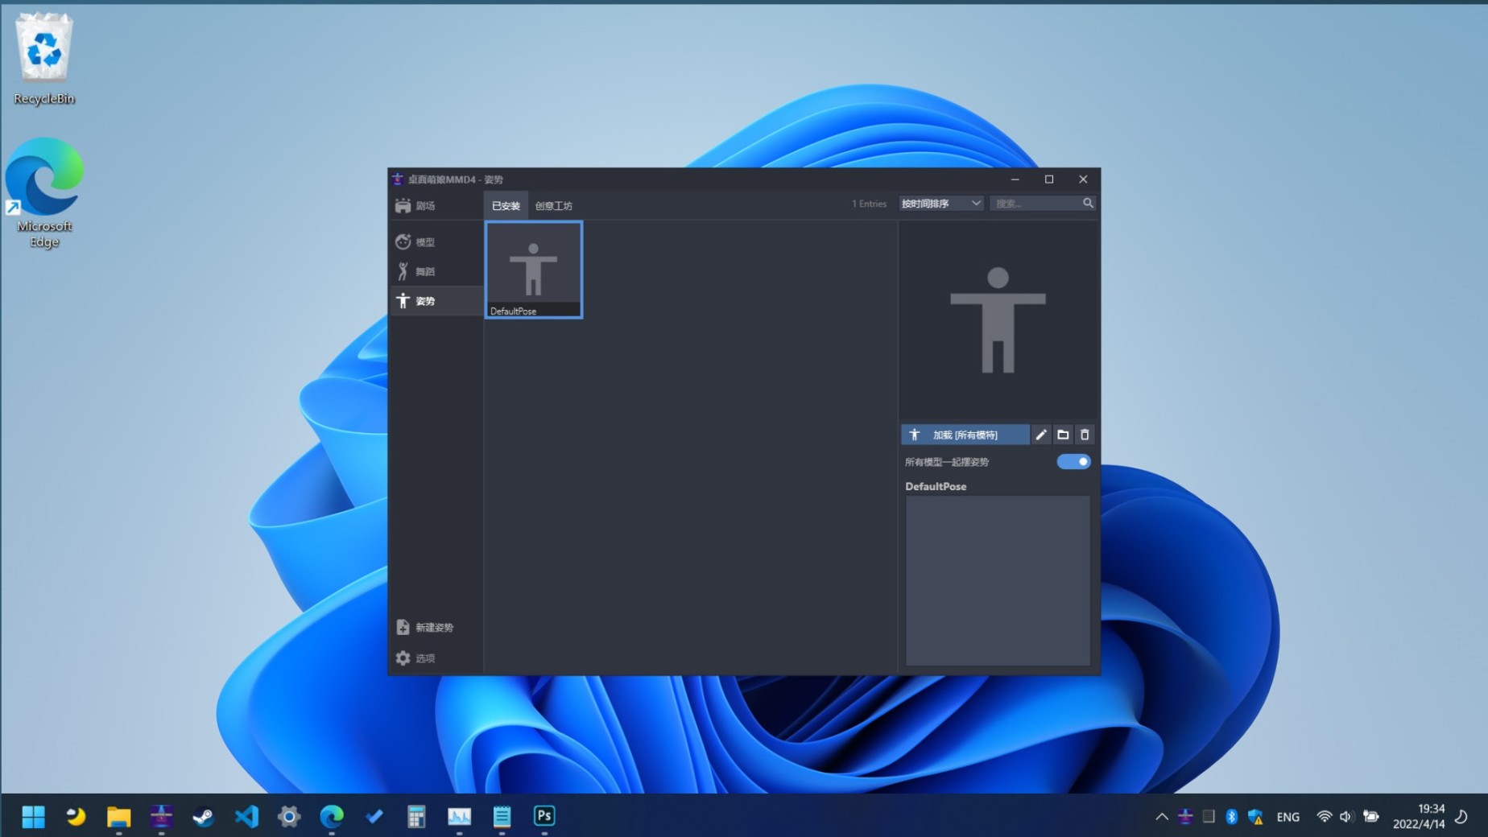Click the volume speaker tray icon
1488x837 pixels.
click(x=1346, y=817)
